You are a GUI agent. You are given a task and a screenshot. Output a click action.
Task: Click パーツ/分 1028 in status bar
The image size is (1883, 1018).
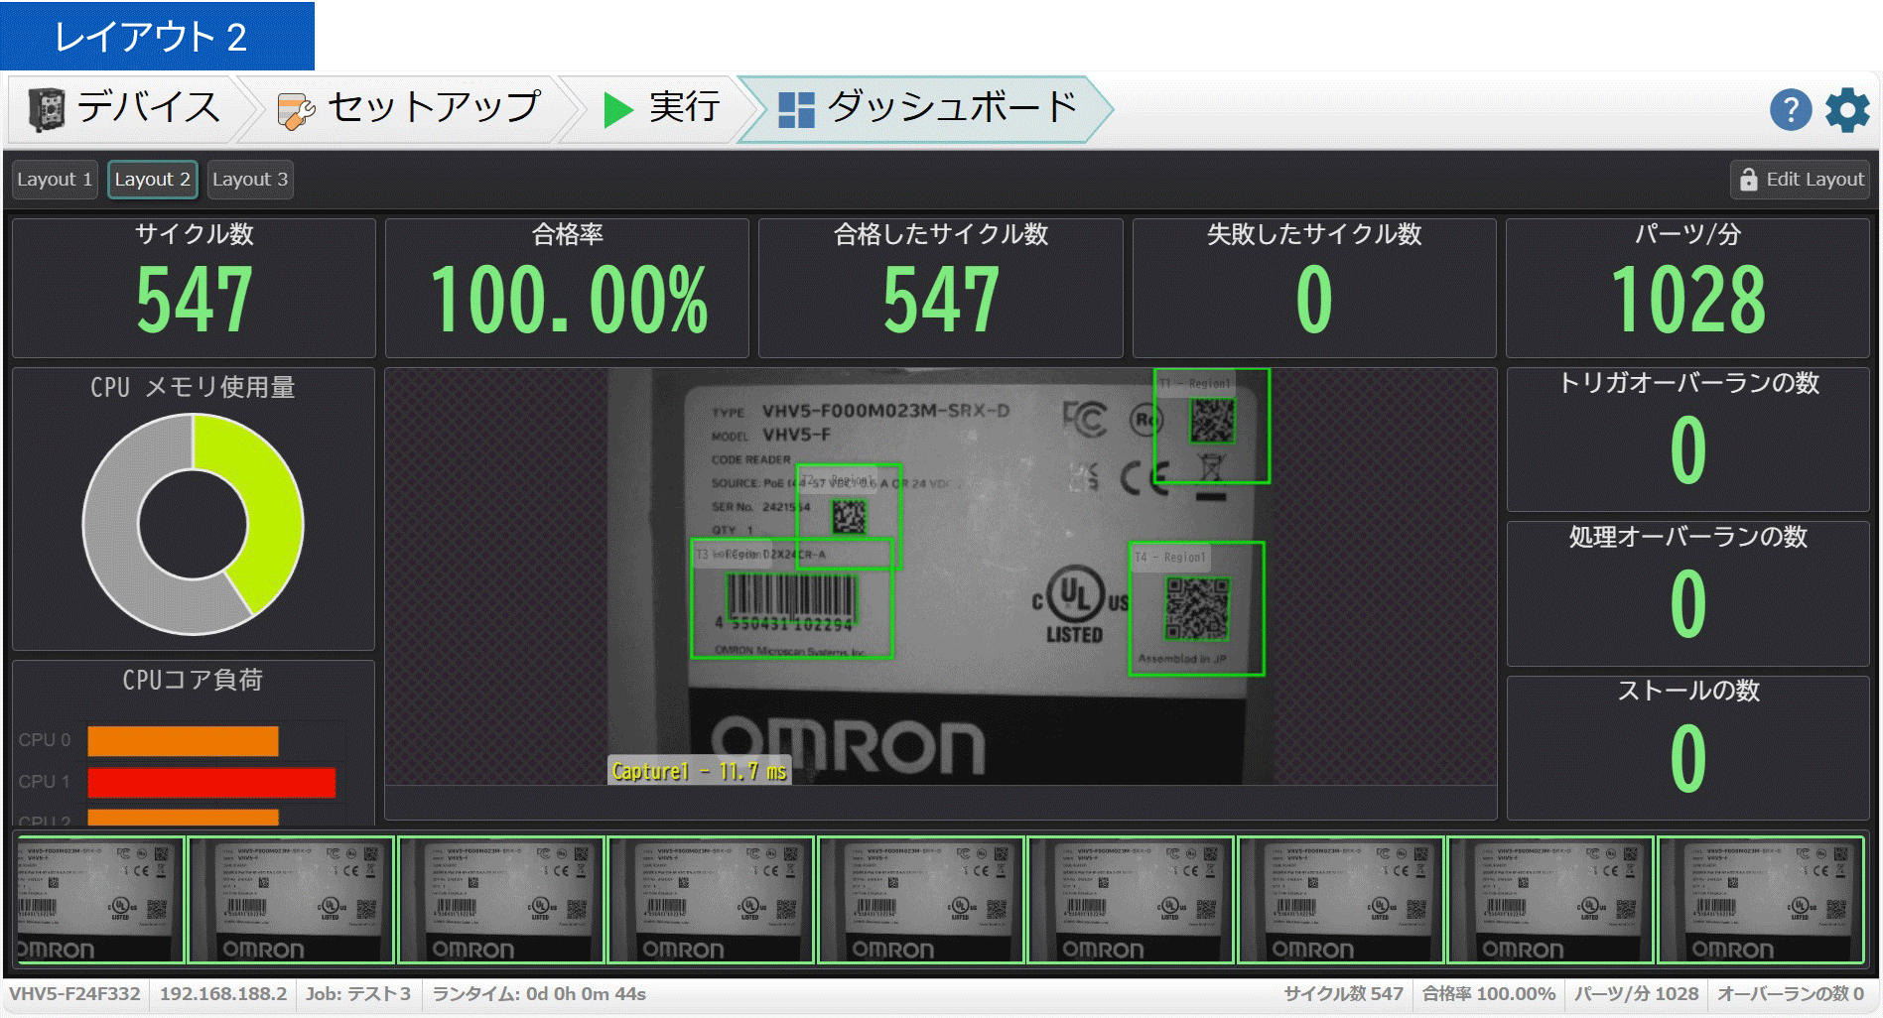1636,994
